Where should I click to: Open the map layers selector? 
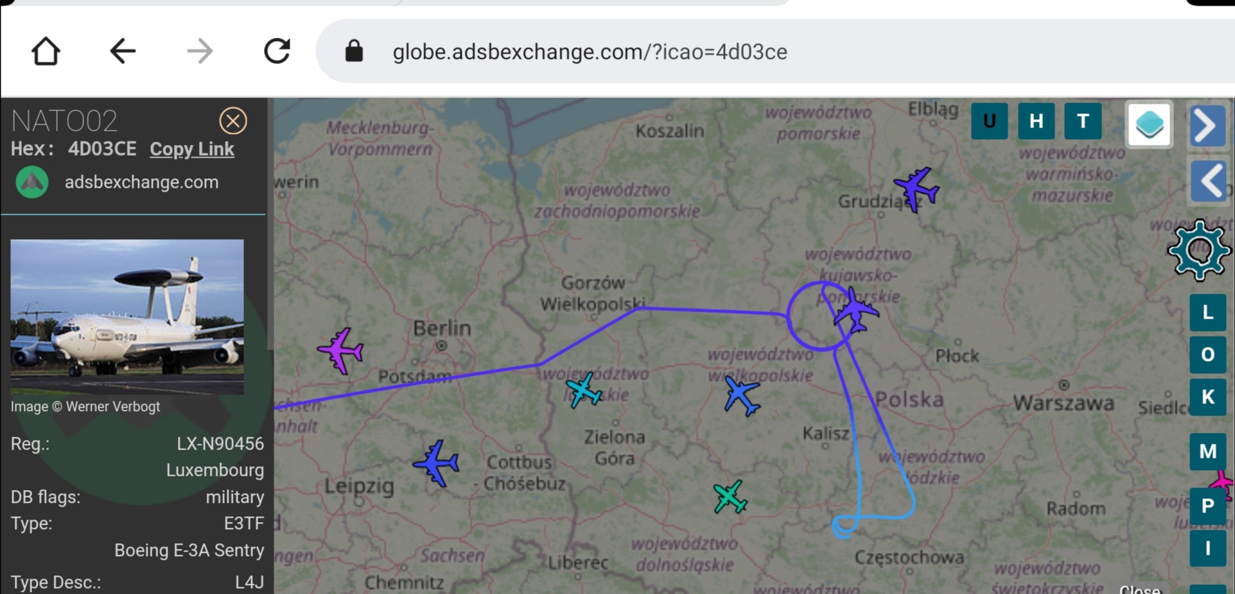[1149, 124]
